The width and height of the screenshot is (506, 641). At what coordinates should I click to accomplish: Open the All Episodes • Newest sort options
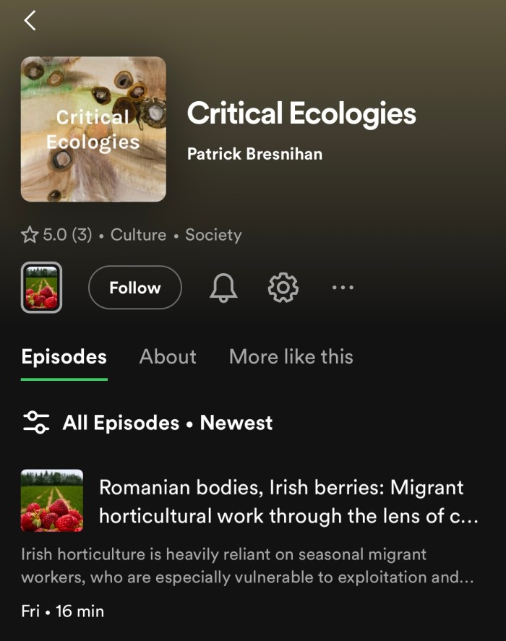pyautogui.click(x=167, y=423)
